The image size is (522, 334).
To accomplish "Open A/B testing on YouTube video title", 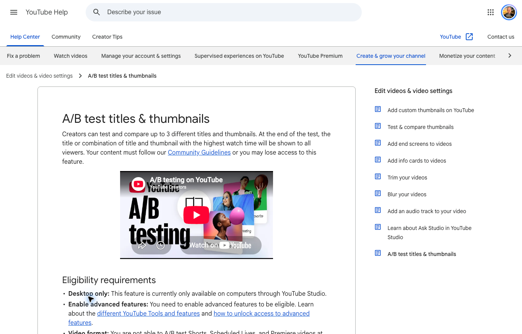I will [186, 180].
